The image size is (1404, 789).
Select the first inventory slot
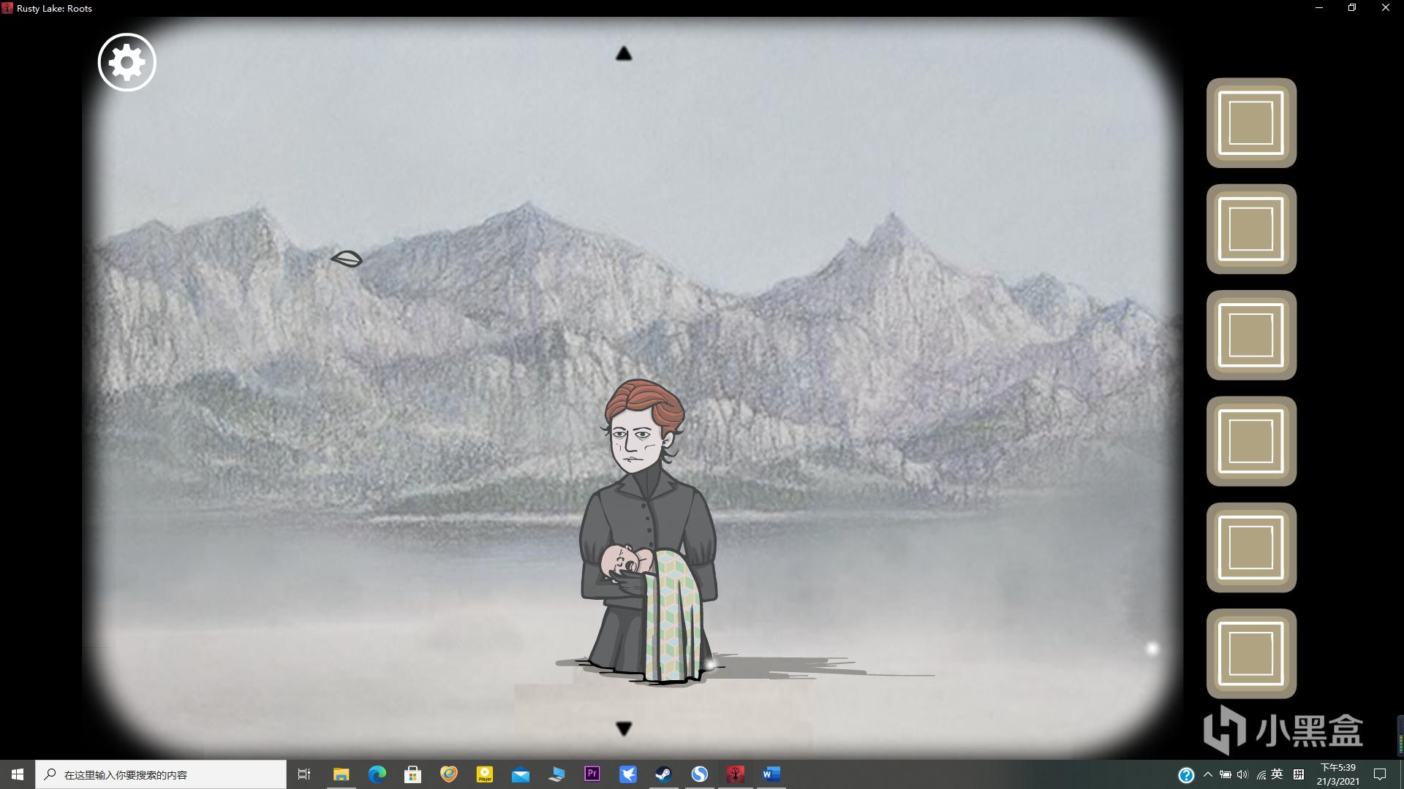(1250, 123)
